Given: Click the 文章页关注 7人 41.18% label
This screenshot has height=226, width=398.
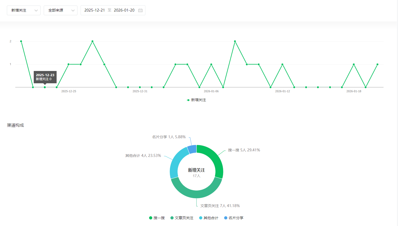Looking at the screenshot, I should 220,206.
